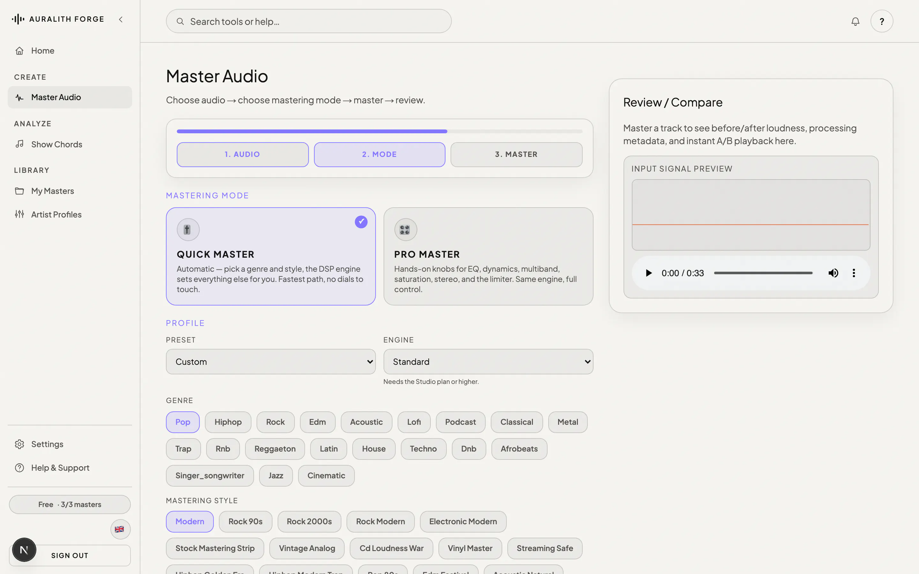Open My Masters library

pos(70,191)
